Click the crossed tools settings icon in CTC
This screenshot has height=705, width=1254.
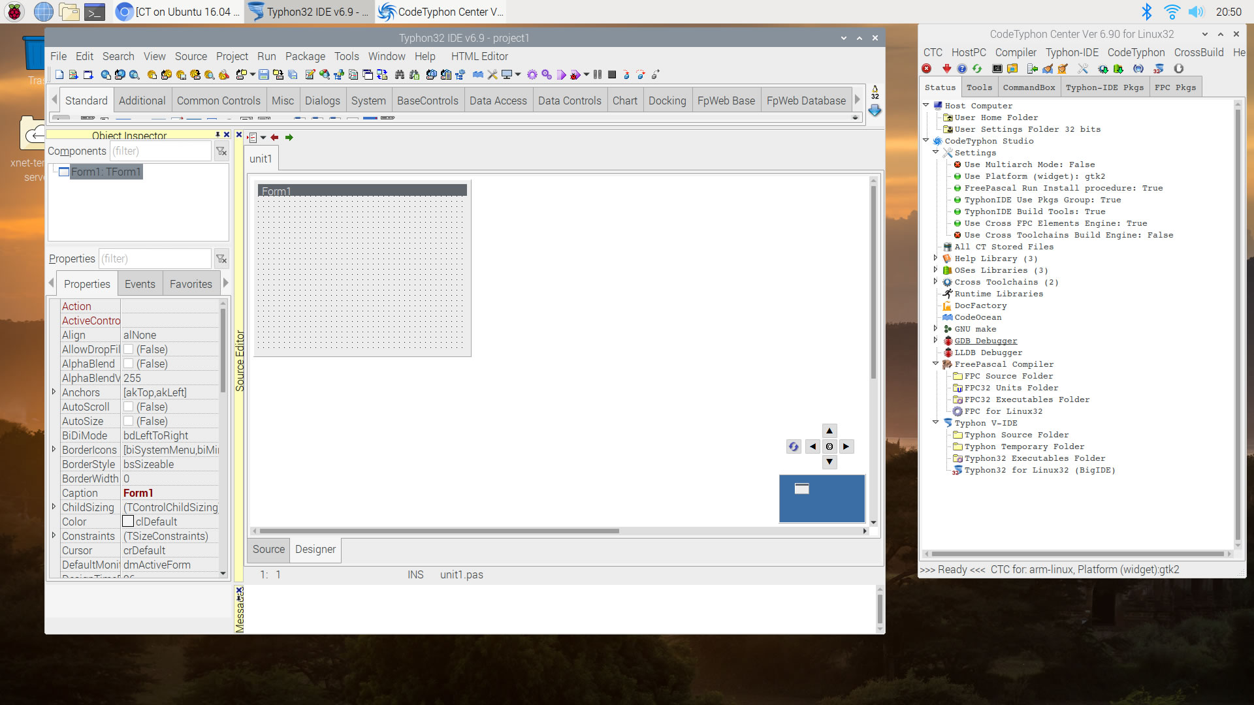1083,69
